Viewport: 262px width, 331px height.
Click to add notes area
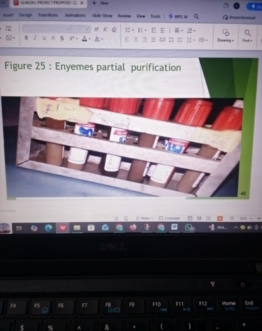8,211
